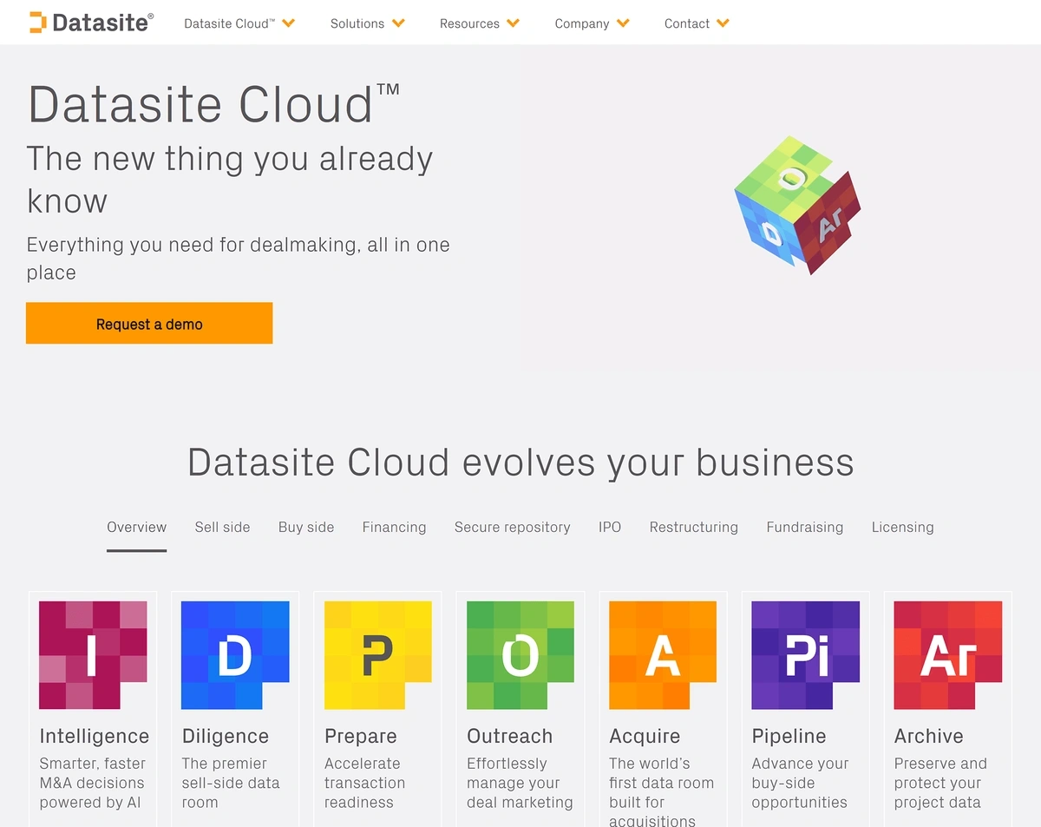This screenshot has height=827, width=1041.
Task: Open the Contact nav menu
Action: coord(687,23)
